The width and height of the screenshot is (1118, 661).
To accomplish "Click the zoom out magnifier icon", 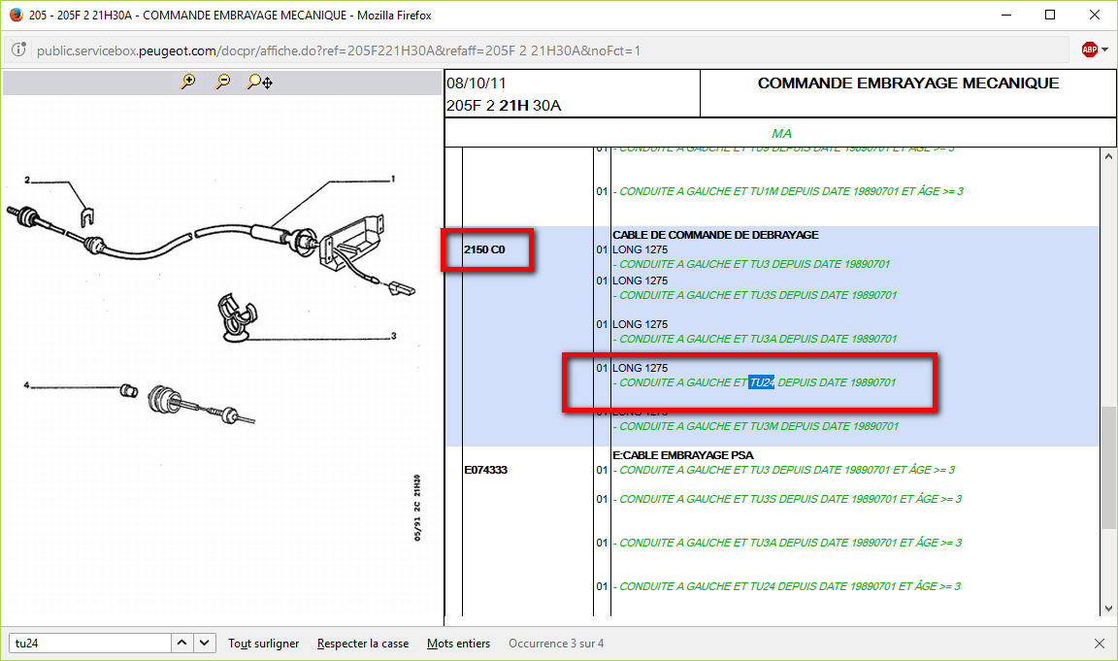I will click(222, 82).
